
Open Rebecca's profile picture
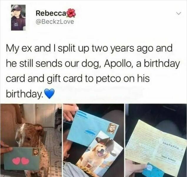tap(18, 18)
